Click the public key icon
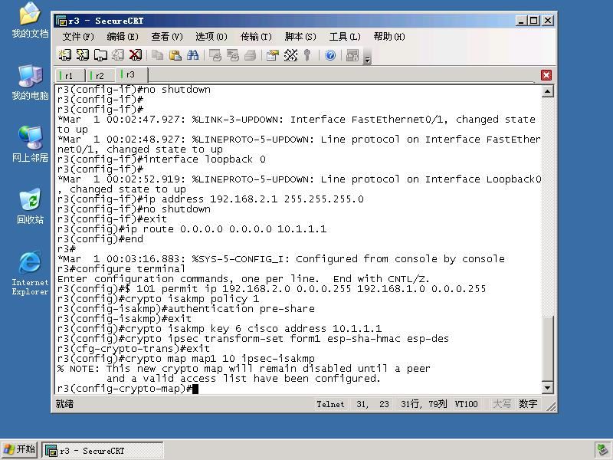 tap(307, 55)
